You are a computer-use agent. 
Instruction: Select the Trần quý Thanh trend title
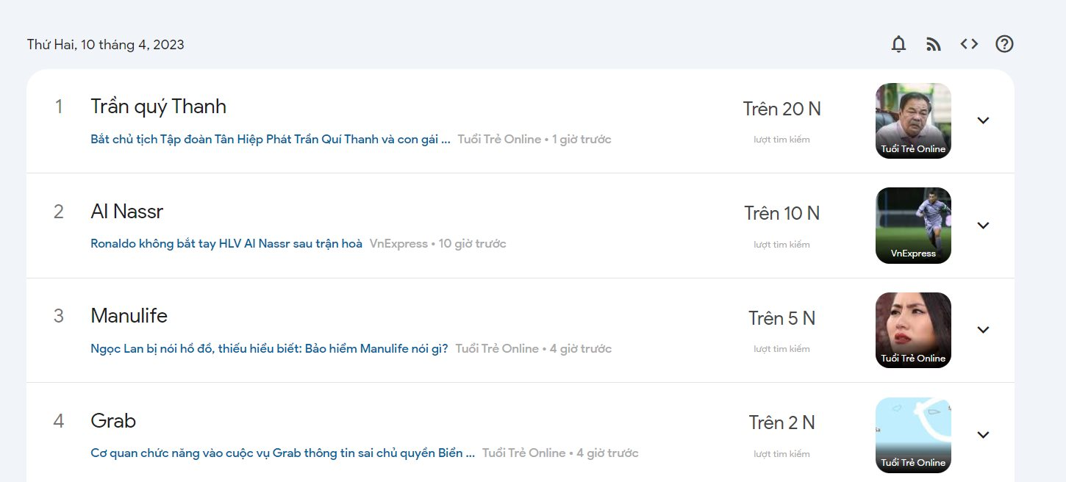158,107
